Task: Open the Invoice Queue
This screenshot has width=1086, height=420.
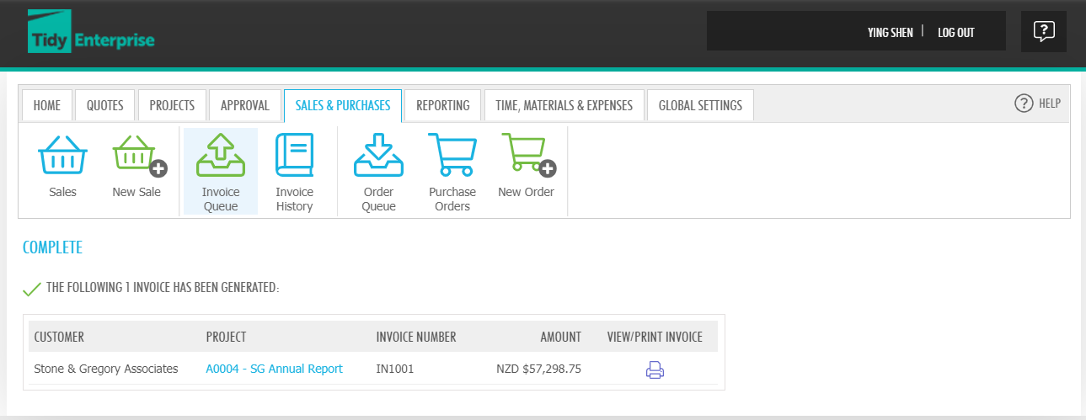Action: (221, 172)
